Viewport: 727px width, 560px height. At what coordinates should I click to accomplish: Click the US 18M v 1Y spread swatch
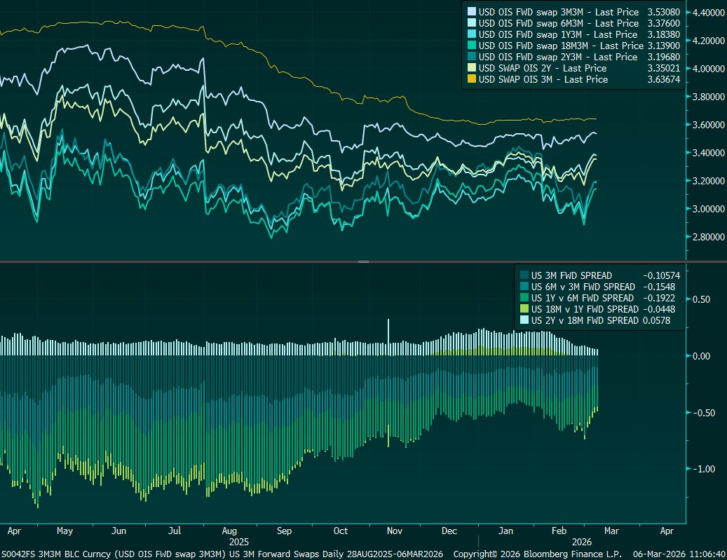tap(524, 309)
